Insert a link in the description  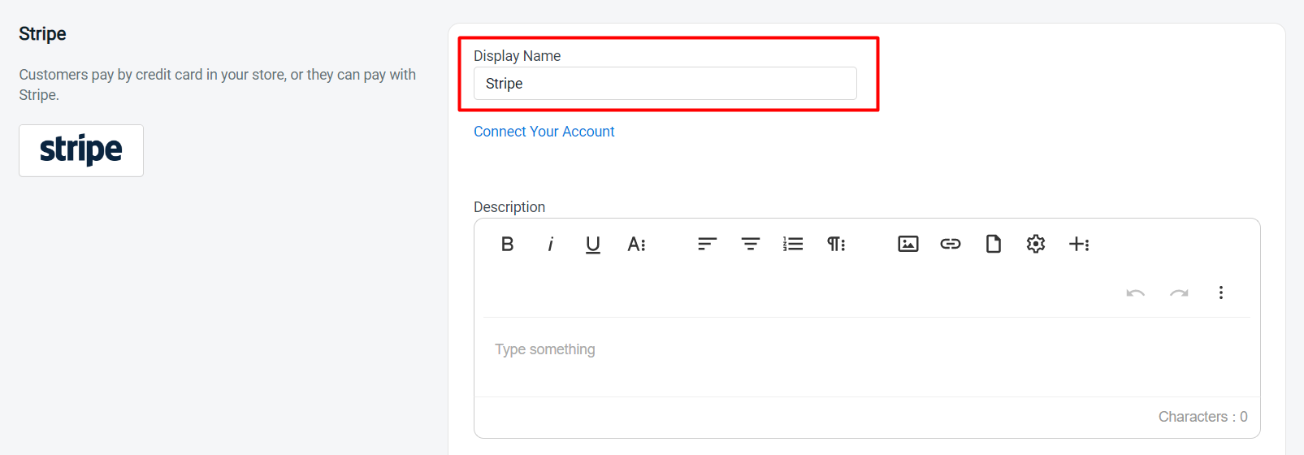951,244
